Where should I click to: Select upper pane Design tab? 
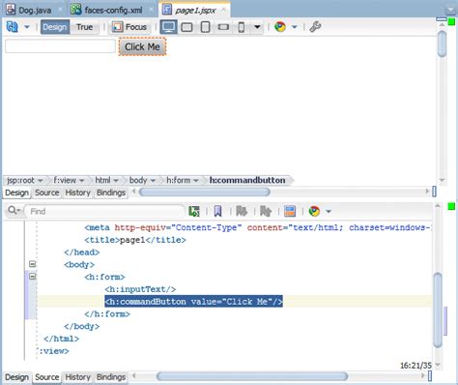tap(16, 192)
